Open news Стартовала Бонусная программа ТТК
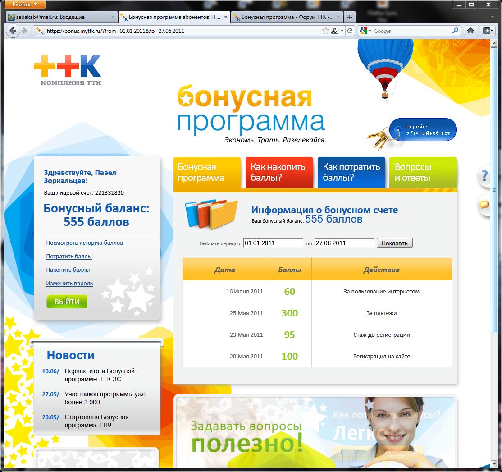The image size is (502, 472). pyautogui.click(x=97, y=421)
